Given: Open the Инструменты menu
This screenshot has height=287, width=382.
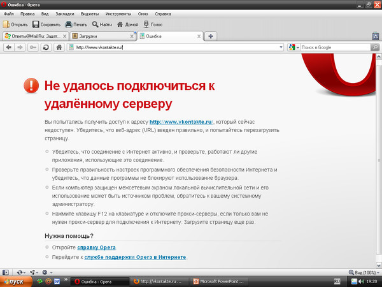Looking at the screenshot, I should point(118,14).
